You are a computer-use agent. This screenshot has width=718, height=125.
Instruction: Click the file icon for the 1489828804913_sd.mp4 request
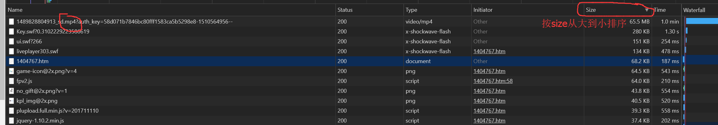pyautogui.click(x=11, y=22)
